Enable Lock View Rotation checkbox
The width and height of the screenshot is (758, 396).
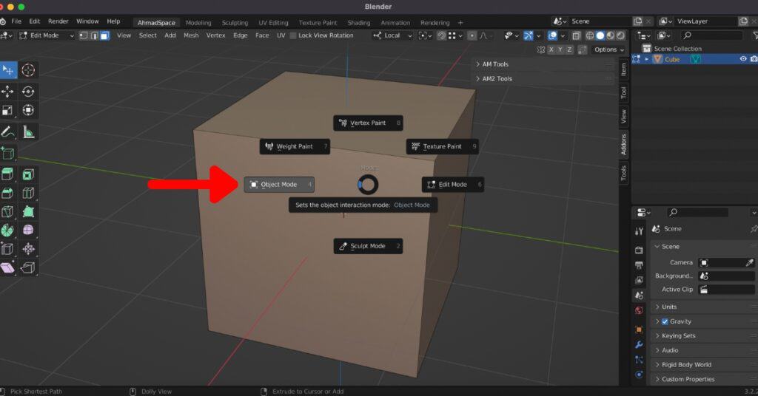tap(293, 35)
